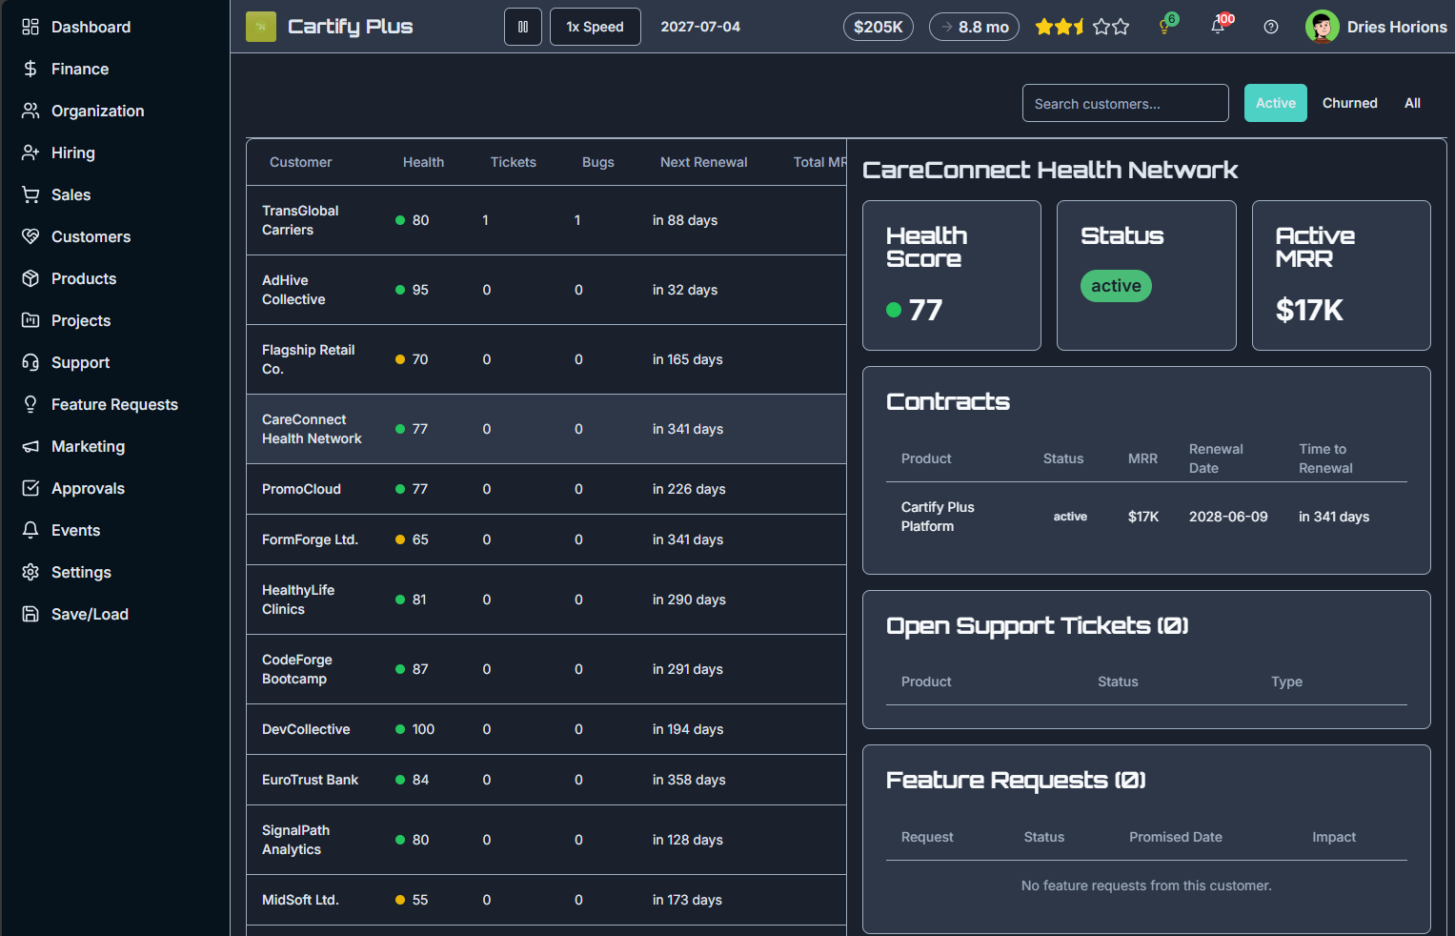Open Marketing section from sidebar
The height and width of the screenshot is (936, 1455).
[x=88, y=446]
